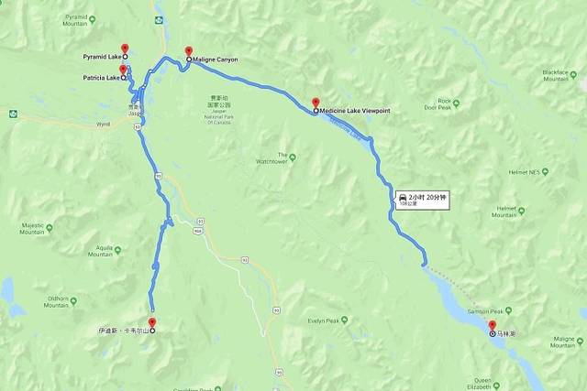Select the 马林湖 destination pin
This screenshot has height=391, width=587.
point(493,326)
